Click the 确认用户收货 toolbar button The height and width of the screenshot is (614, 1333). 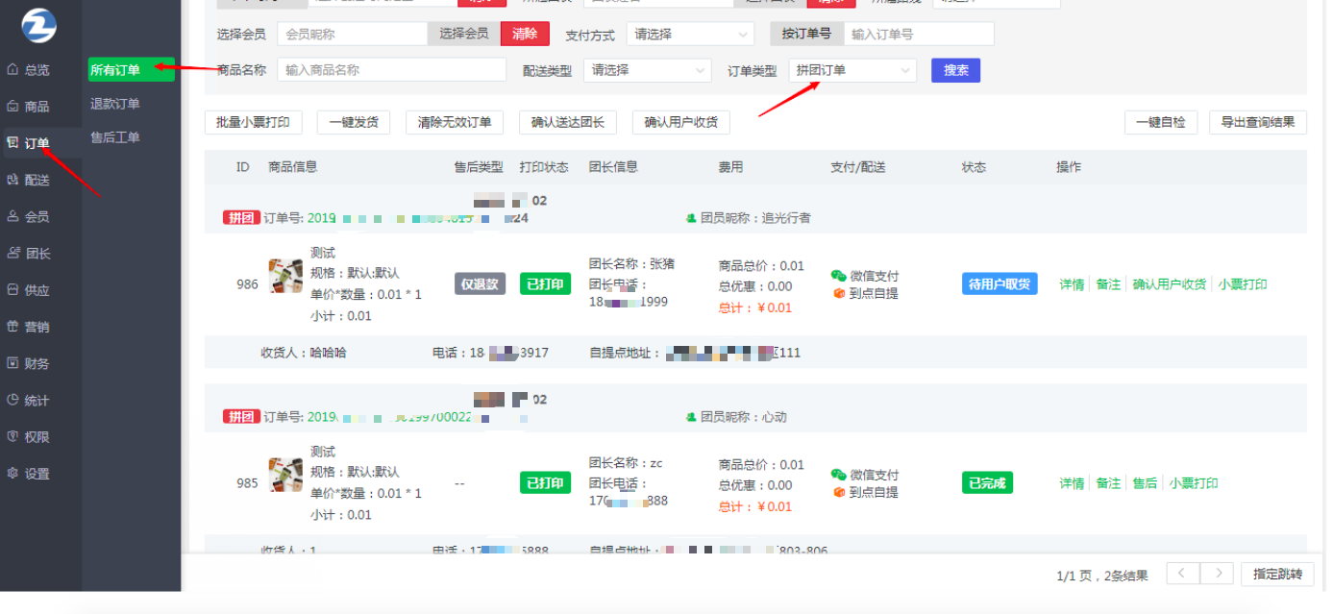(x=681, y=122)
